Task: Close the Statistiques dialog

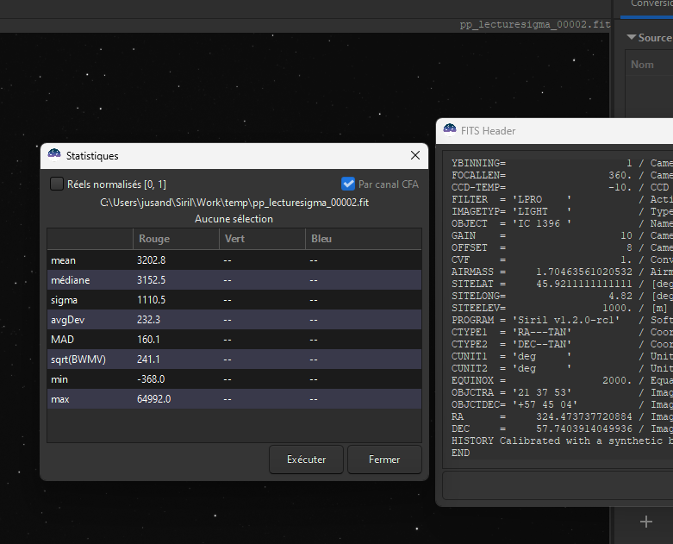Action: [415, 155]
